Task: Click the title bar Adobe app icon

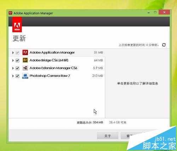Action: pos(11,13)
